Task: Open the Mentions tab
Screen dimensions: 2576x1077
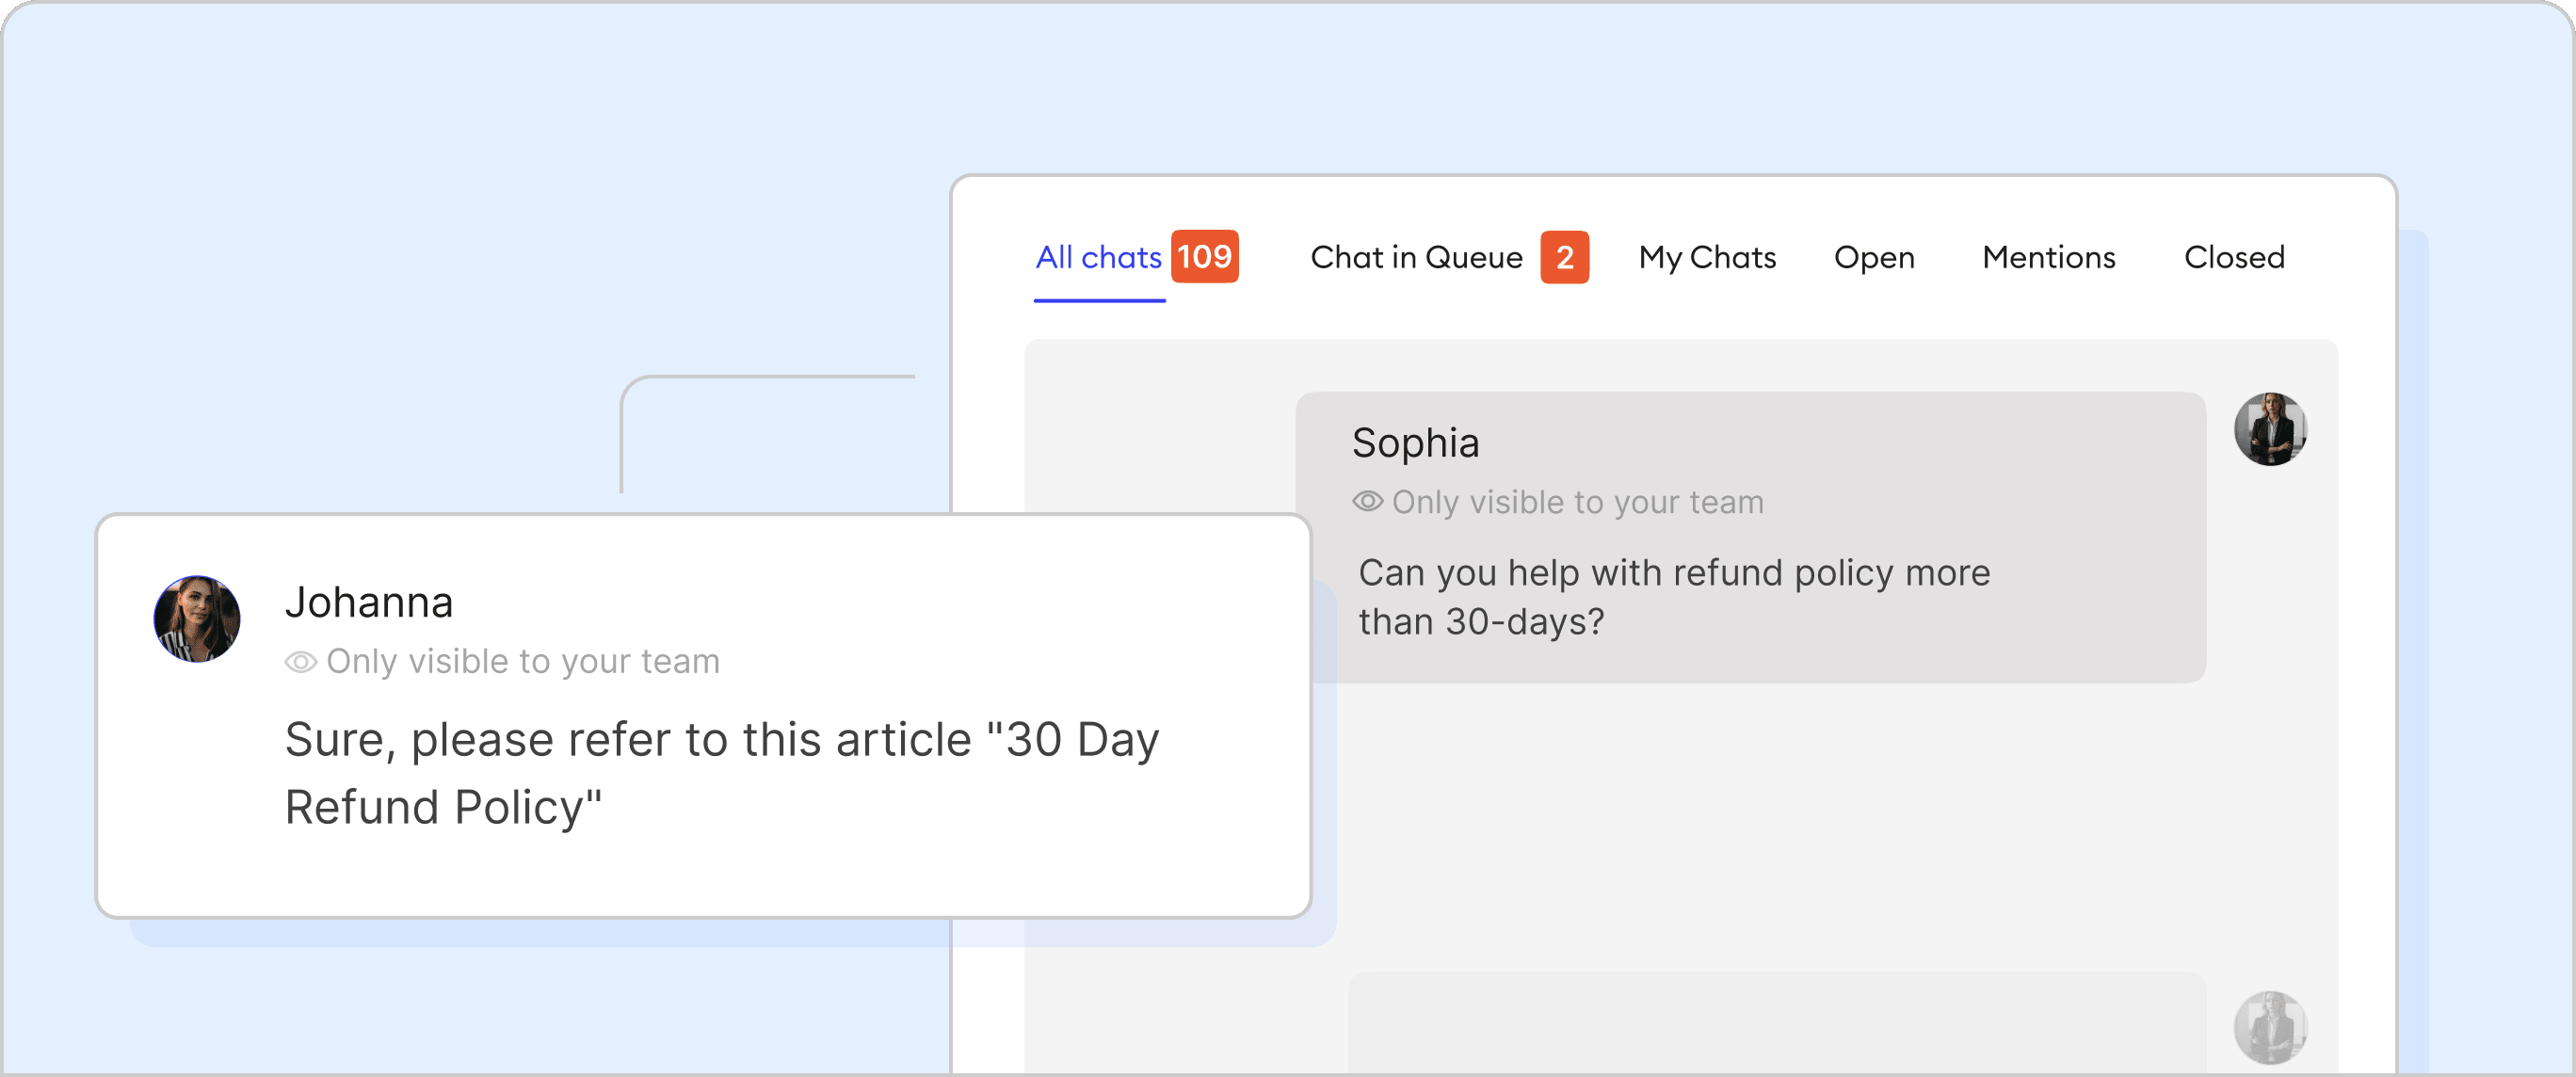Action: [2049, 258]
